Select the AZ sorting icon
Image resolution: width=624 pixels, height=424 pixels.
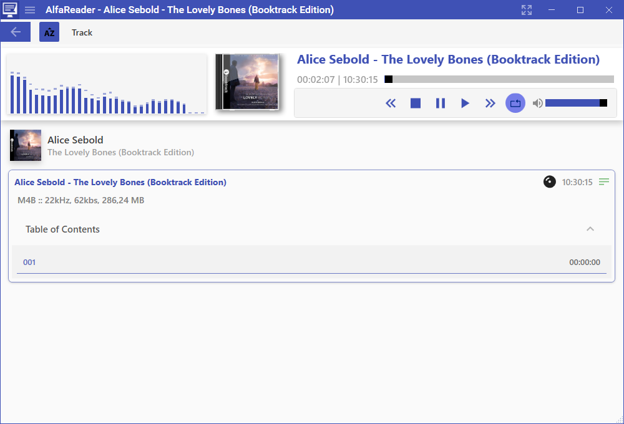click(x=49, y=31)
